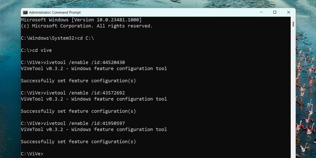
Task: Click the blank scrollbar track below the thumb
Action: (x=293, y=92)
